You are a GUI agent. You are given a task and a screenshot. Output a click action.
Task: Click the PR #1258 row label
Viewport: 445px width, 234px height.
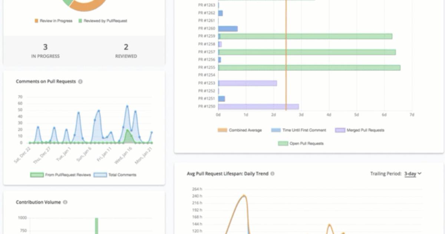pyautogui.click(x=207, y=44)
